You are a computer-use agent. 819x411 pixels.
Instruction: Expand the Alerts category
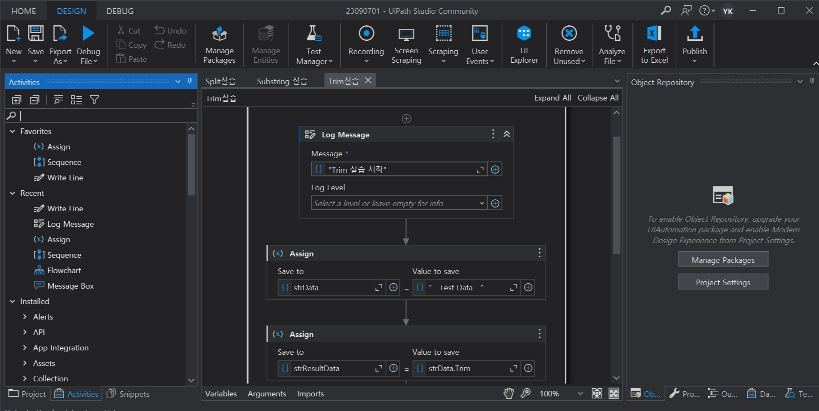point(24,317)
